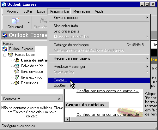Follow the Configurar uma conta do grupo link
This screenshot has width=158, height=130.
pos(108,115)
